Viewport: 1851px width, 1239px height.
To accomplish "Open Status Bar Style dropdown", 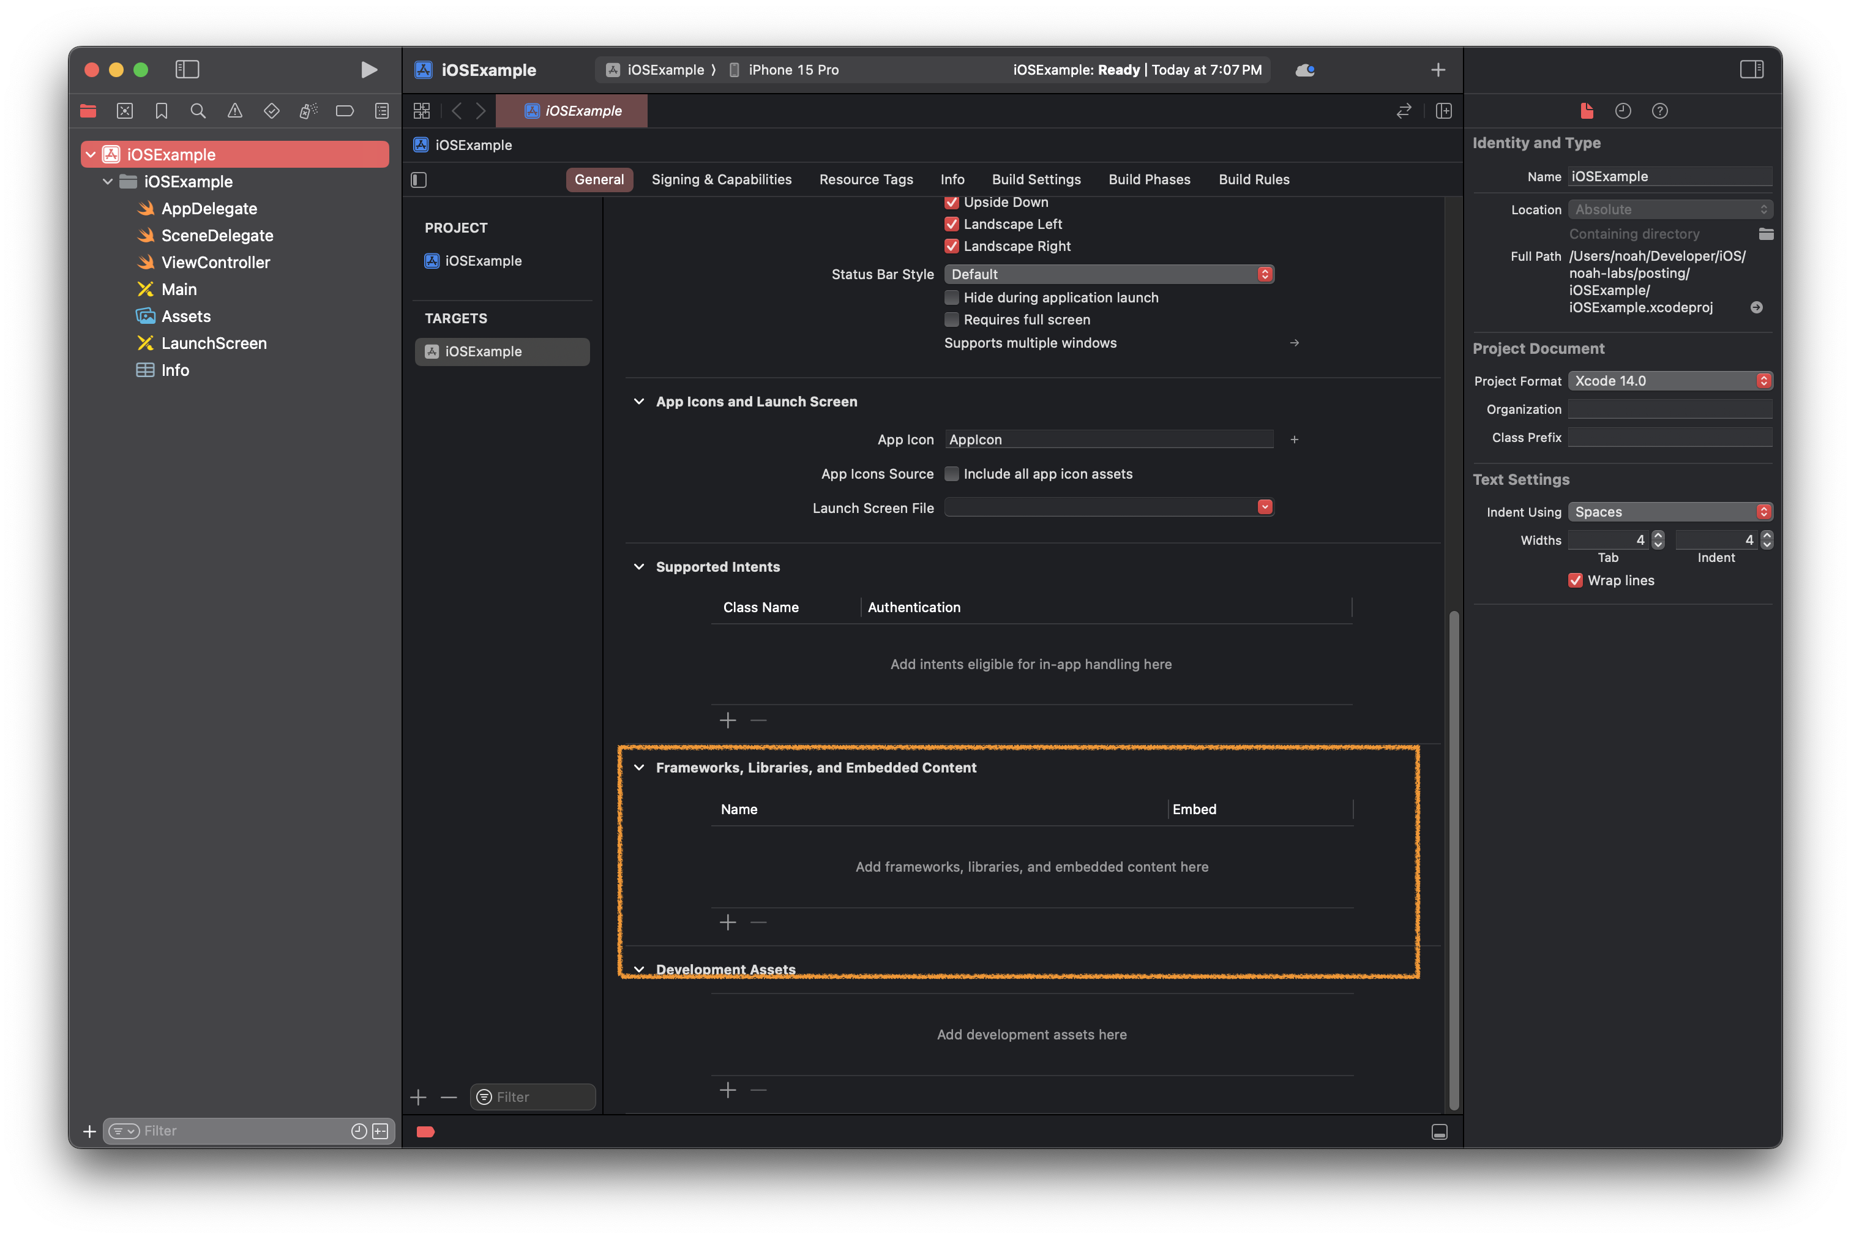I will coord(1109,274).
